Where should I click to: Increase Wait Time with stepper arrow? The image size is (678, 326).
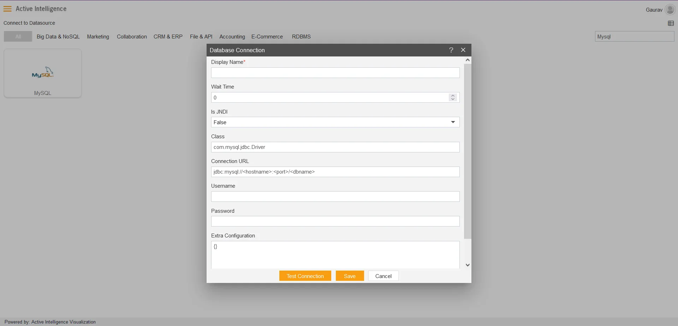tap(453, 95)
